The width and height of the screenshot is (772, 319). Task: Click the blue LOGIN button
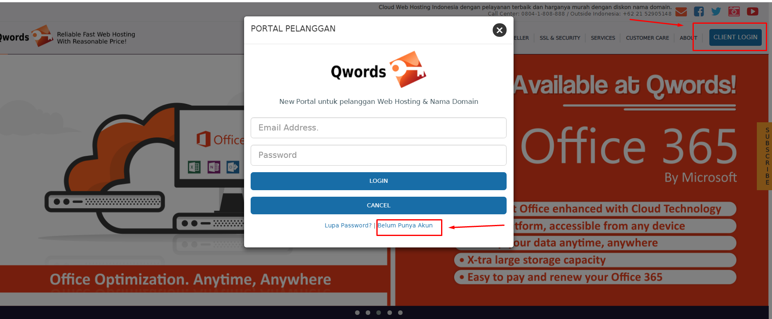click(378, 181)
